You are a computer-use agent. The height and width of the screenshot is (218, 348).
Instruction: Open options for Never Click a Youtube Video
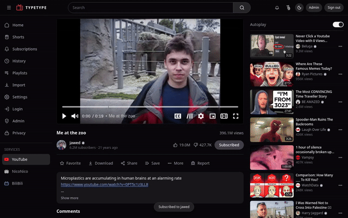tap(340, 47)
